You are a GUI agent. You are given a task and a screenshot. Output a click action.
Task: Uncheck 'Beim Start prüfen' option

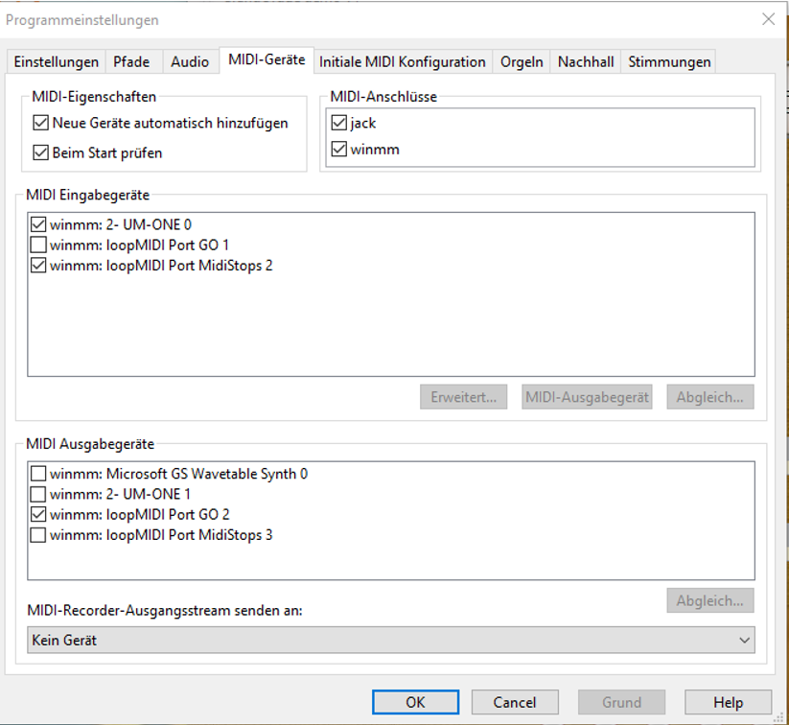[40, 152]
